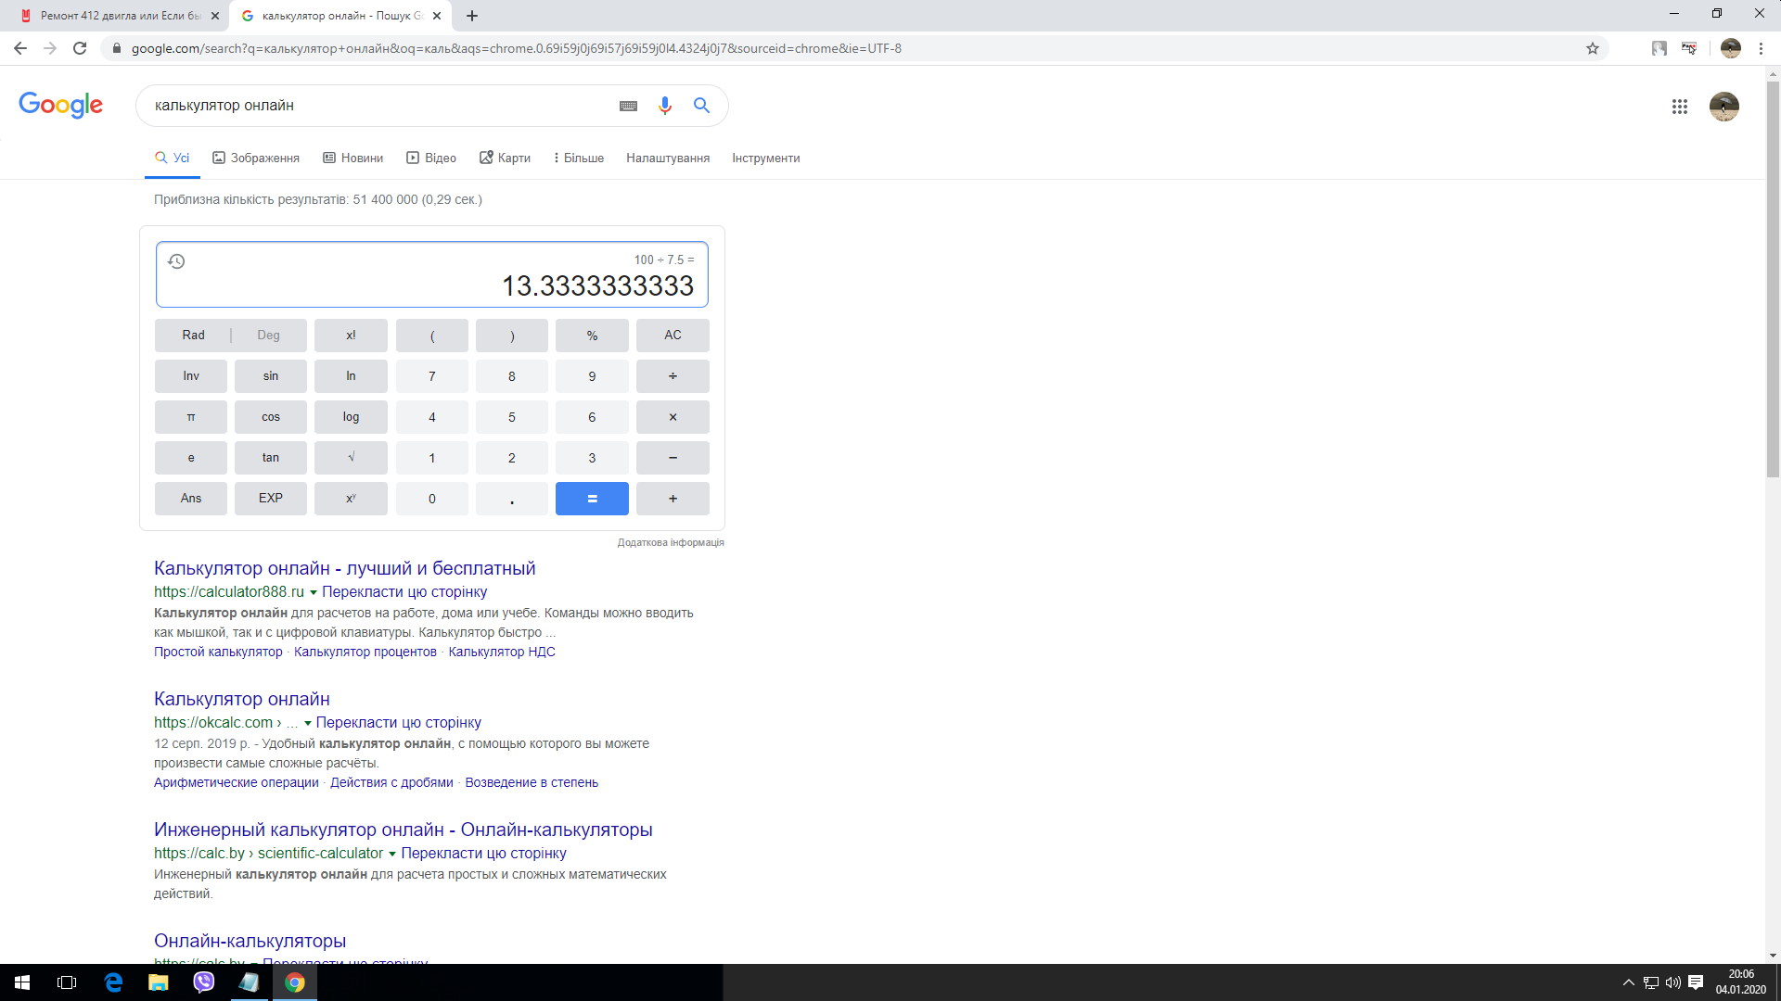Switch calculator to Deg mode
1781x1001 pixels.
(x=268, y=335)
